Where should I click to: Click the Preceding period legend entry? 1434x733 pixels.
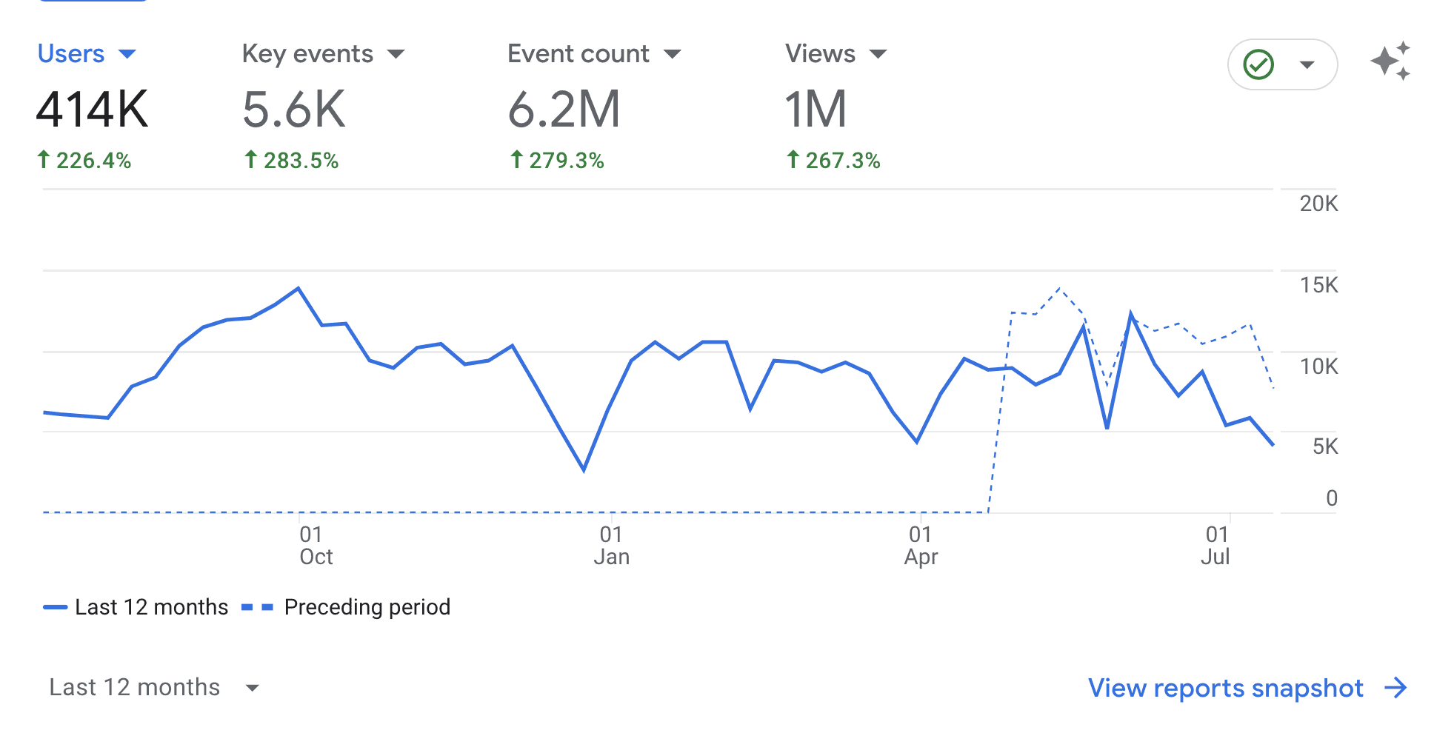(346, 607)
